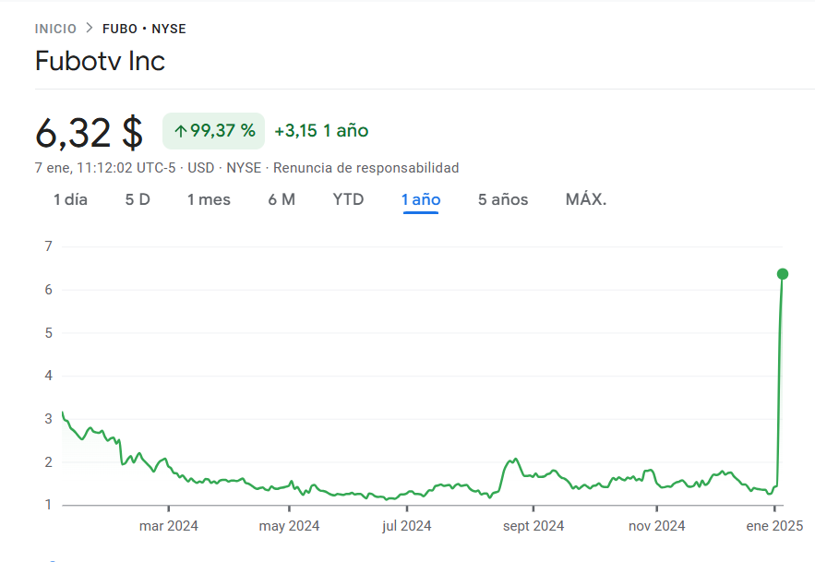The height and width of the screenshot is (562, 815).
Task: Go to INICIO breadcrumb link
Action: tap(55, 29)
